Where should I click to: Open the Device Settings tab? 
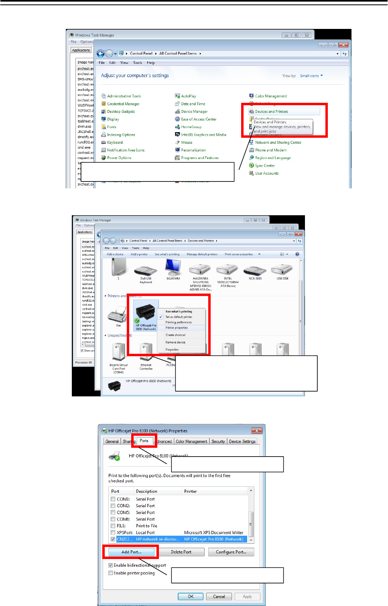pos(242,441)
